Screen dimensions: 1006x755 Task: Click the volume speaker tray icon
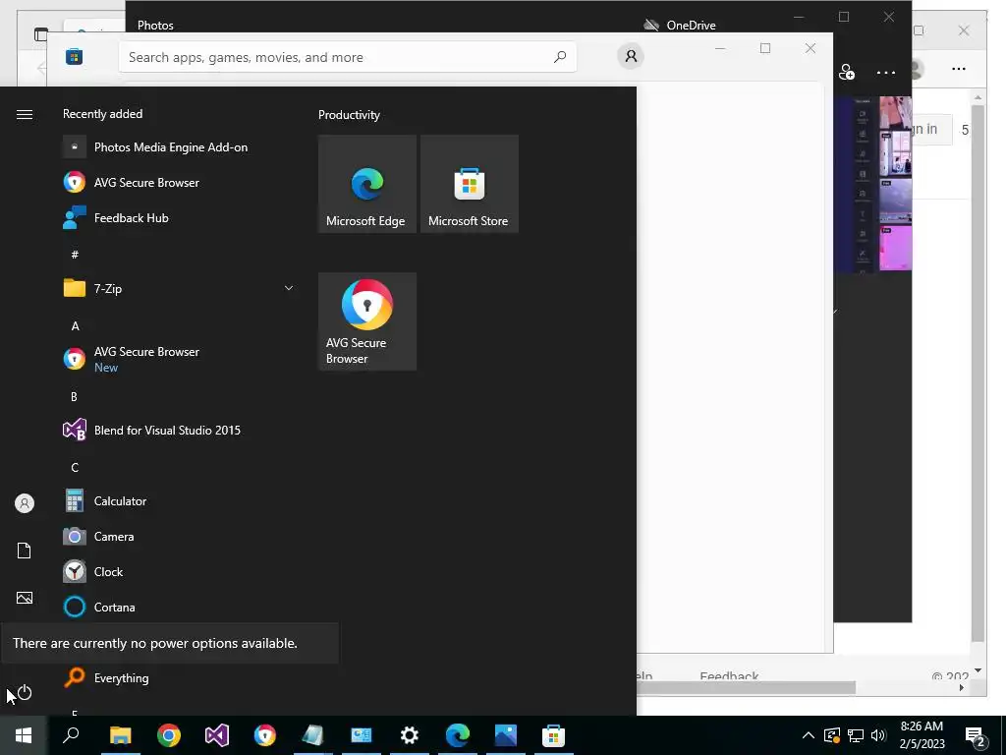(878, 735)
